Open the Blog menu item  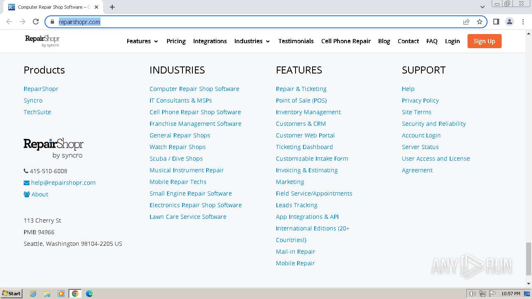pos(384,41)
